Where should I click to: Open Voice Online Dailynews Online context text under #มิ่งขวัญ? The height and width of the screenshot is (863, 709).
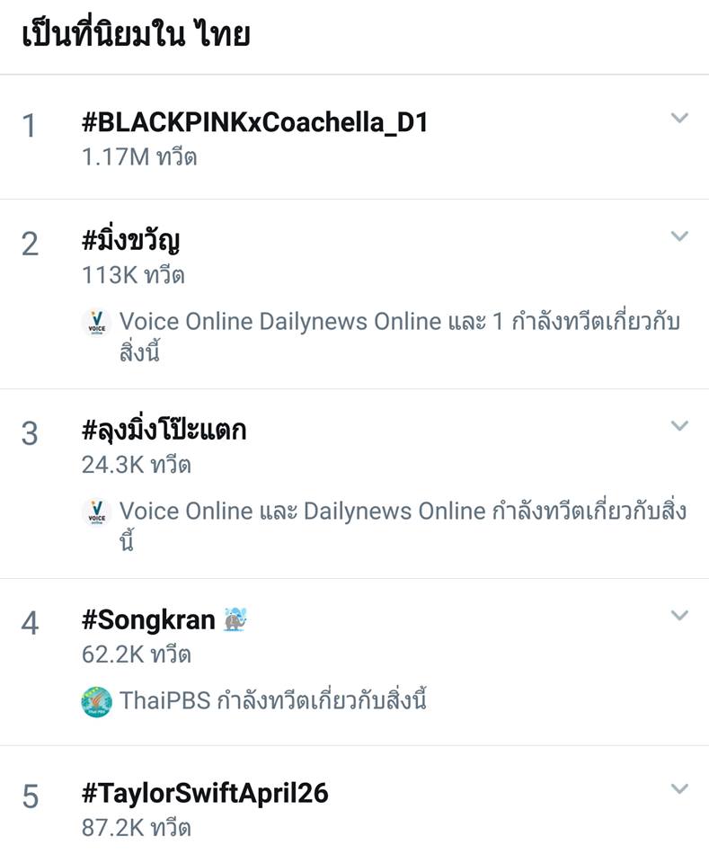coord(400,335)
